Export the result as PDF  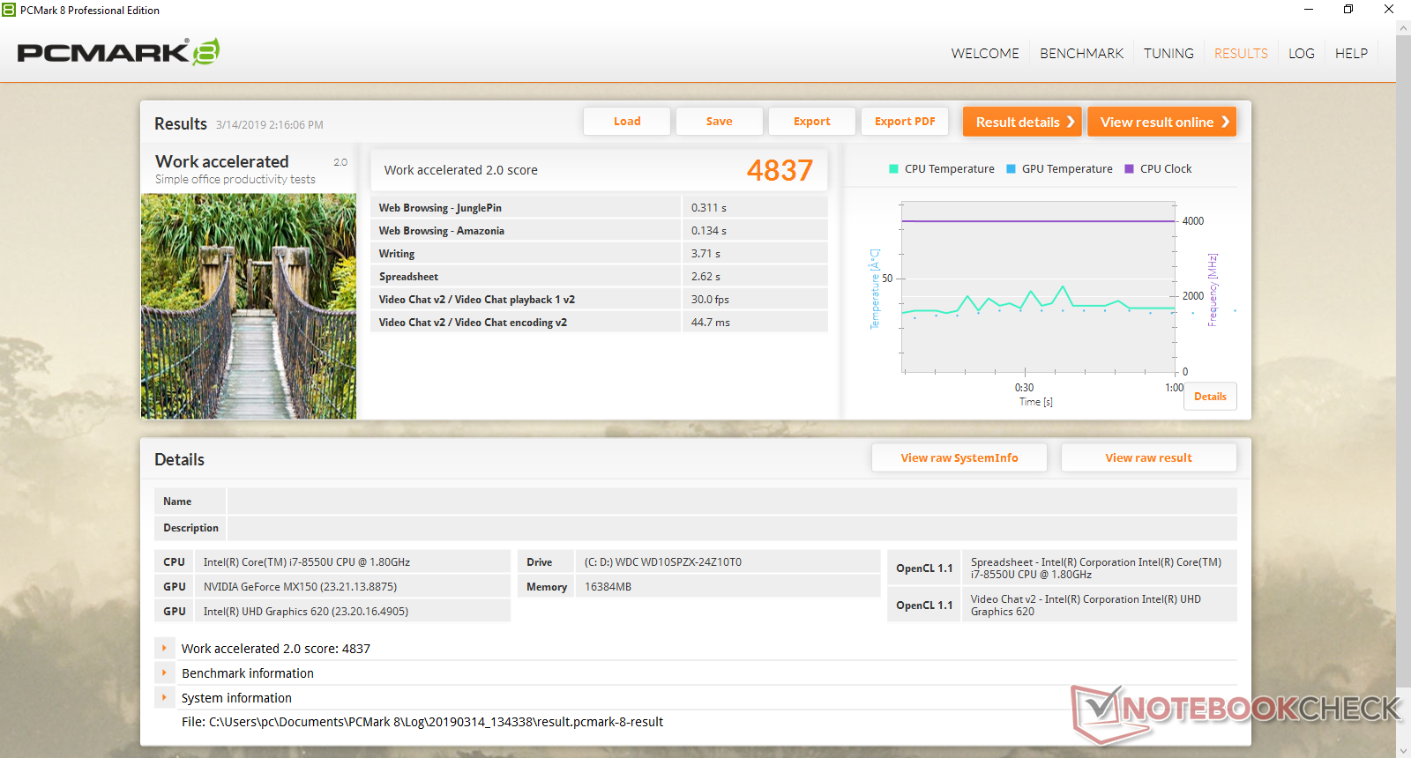click(x=905, y=122)
